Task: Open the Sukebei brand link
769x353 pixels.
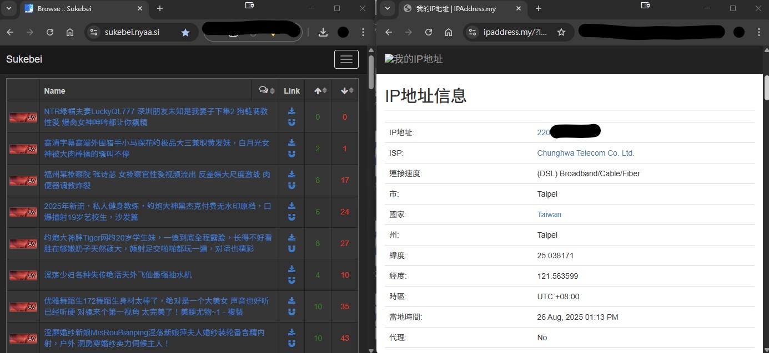Action: tap(24, 59)
